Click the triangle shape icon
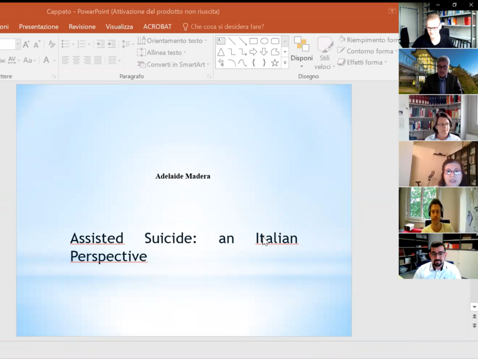This screenshot has width=478, height=359. pyautogui.click(x=221, y=52)
